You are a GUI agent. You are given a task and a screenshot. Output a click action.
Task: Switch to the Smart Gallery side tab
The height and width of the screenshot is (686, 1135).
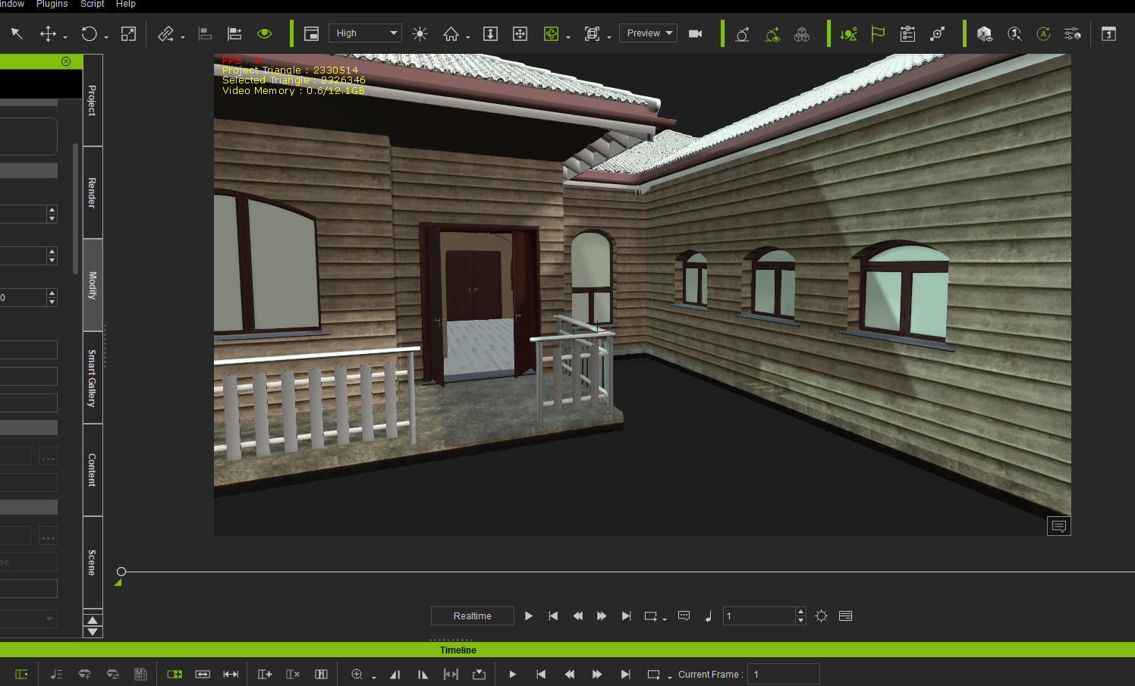(x=93, y=377)
